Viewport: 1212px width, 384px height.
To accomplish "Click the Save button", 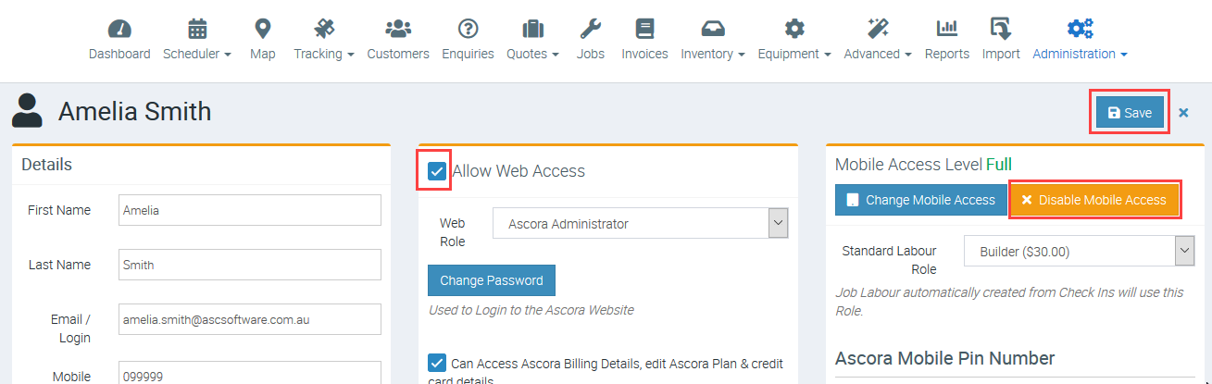I will (1130, 113).
